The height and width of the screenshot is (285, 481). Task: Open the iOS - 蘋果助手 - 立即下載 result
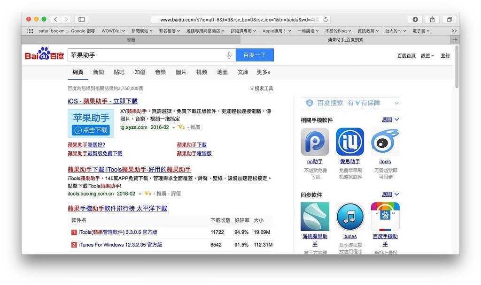click(102, 101)
